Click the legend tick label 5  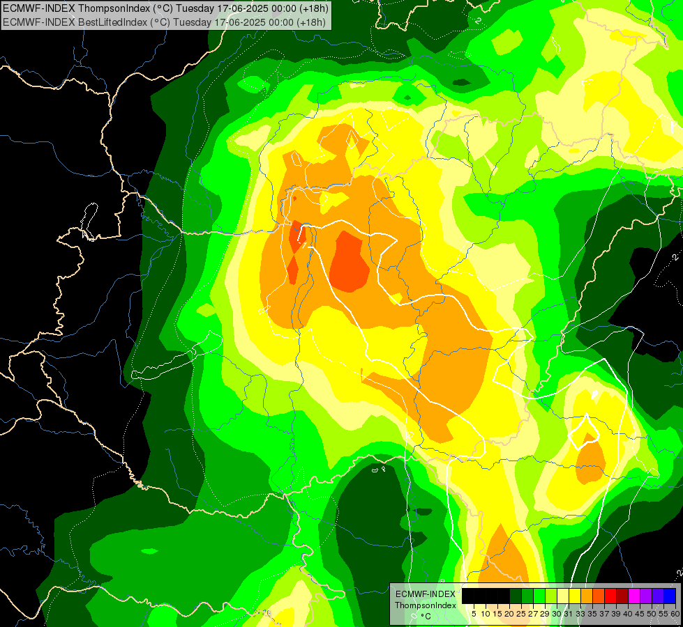click(474, 614)
